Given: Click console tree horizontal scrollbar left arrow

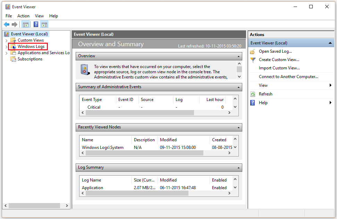Looking at the screenshot, I should click(x=6, y=206).
